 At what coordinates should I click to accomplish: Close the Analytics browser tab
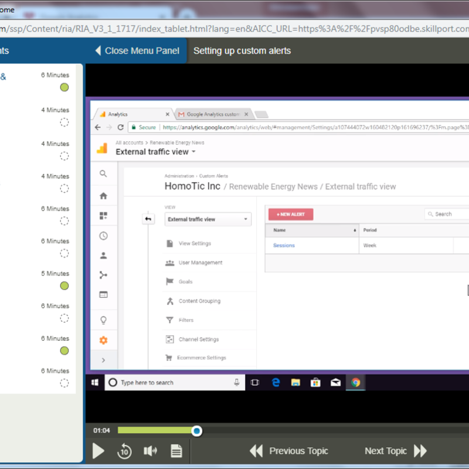click(168, 114)
